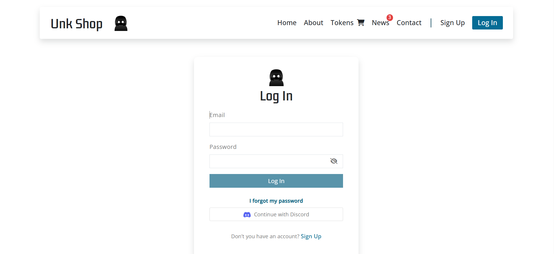Click the hooded mascot icon beside Unk Shop

coord(121,23)
